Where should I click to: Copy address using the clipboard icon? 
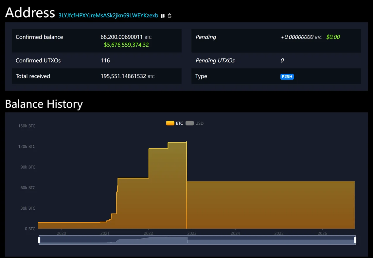tap(169, 16)
